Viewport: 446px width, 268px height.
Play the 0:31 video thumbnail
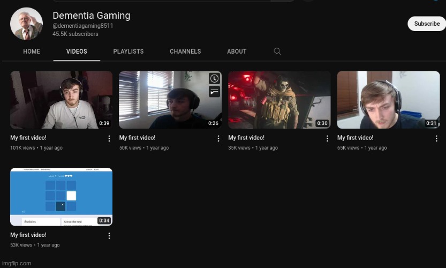point(388,100)
